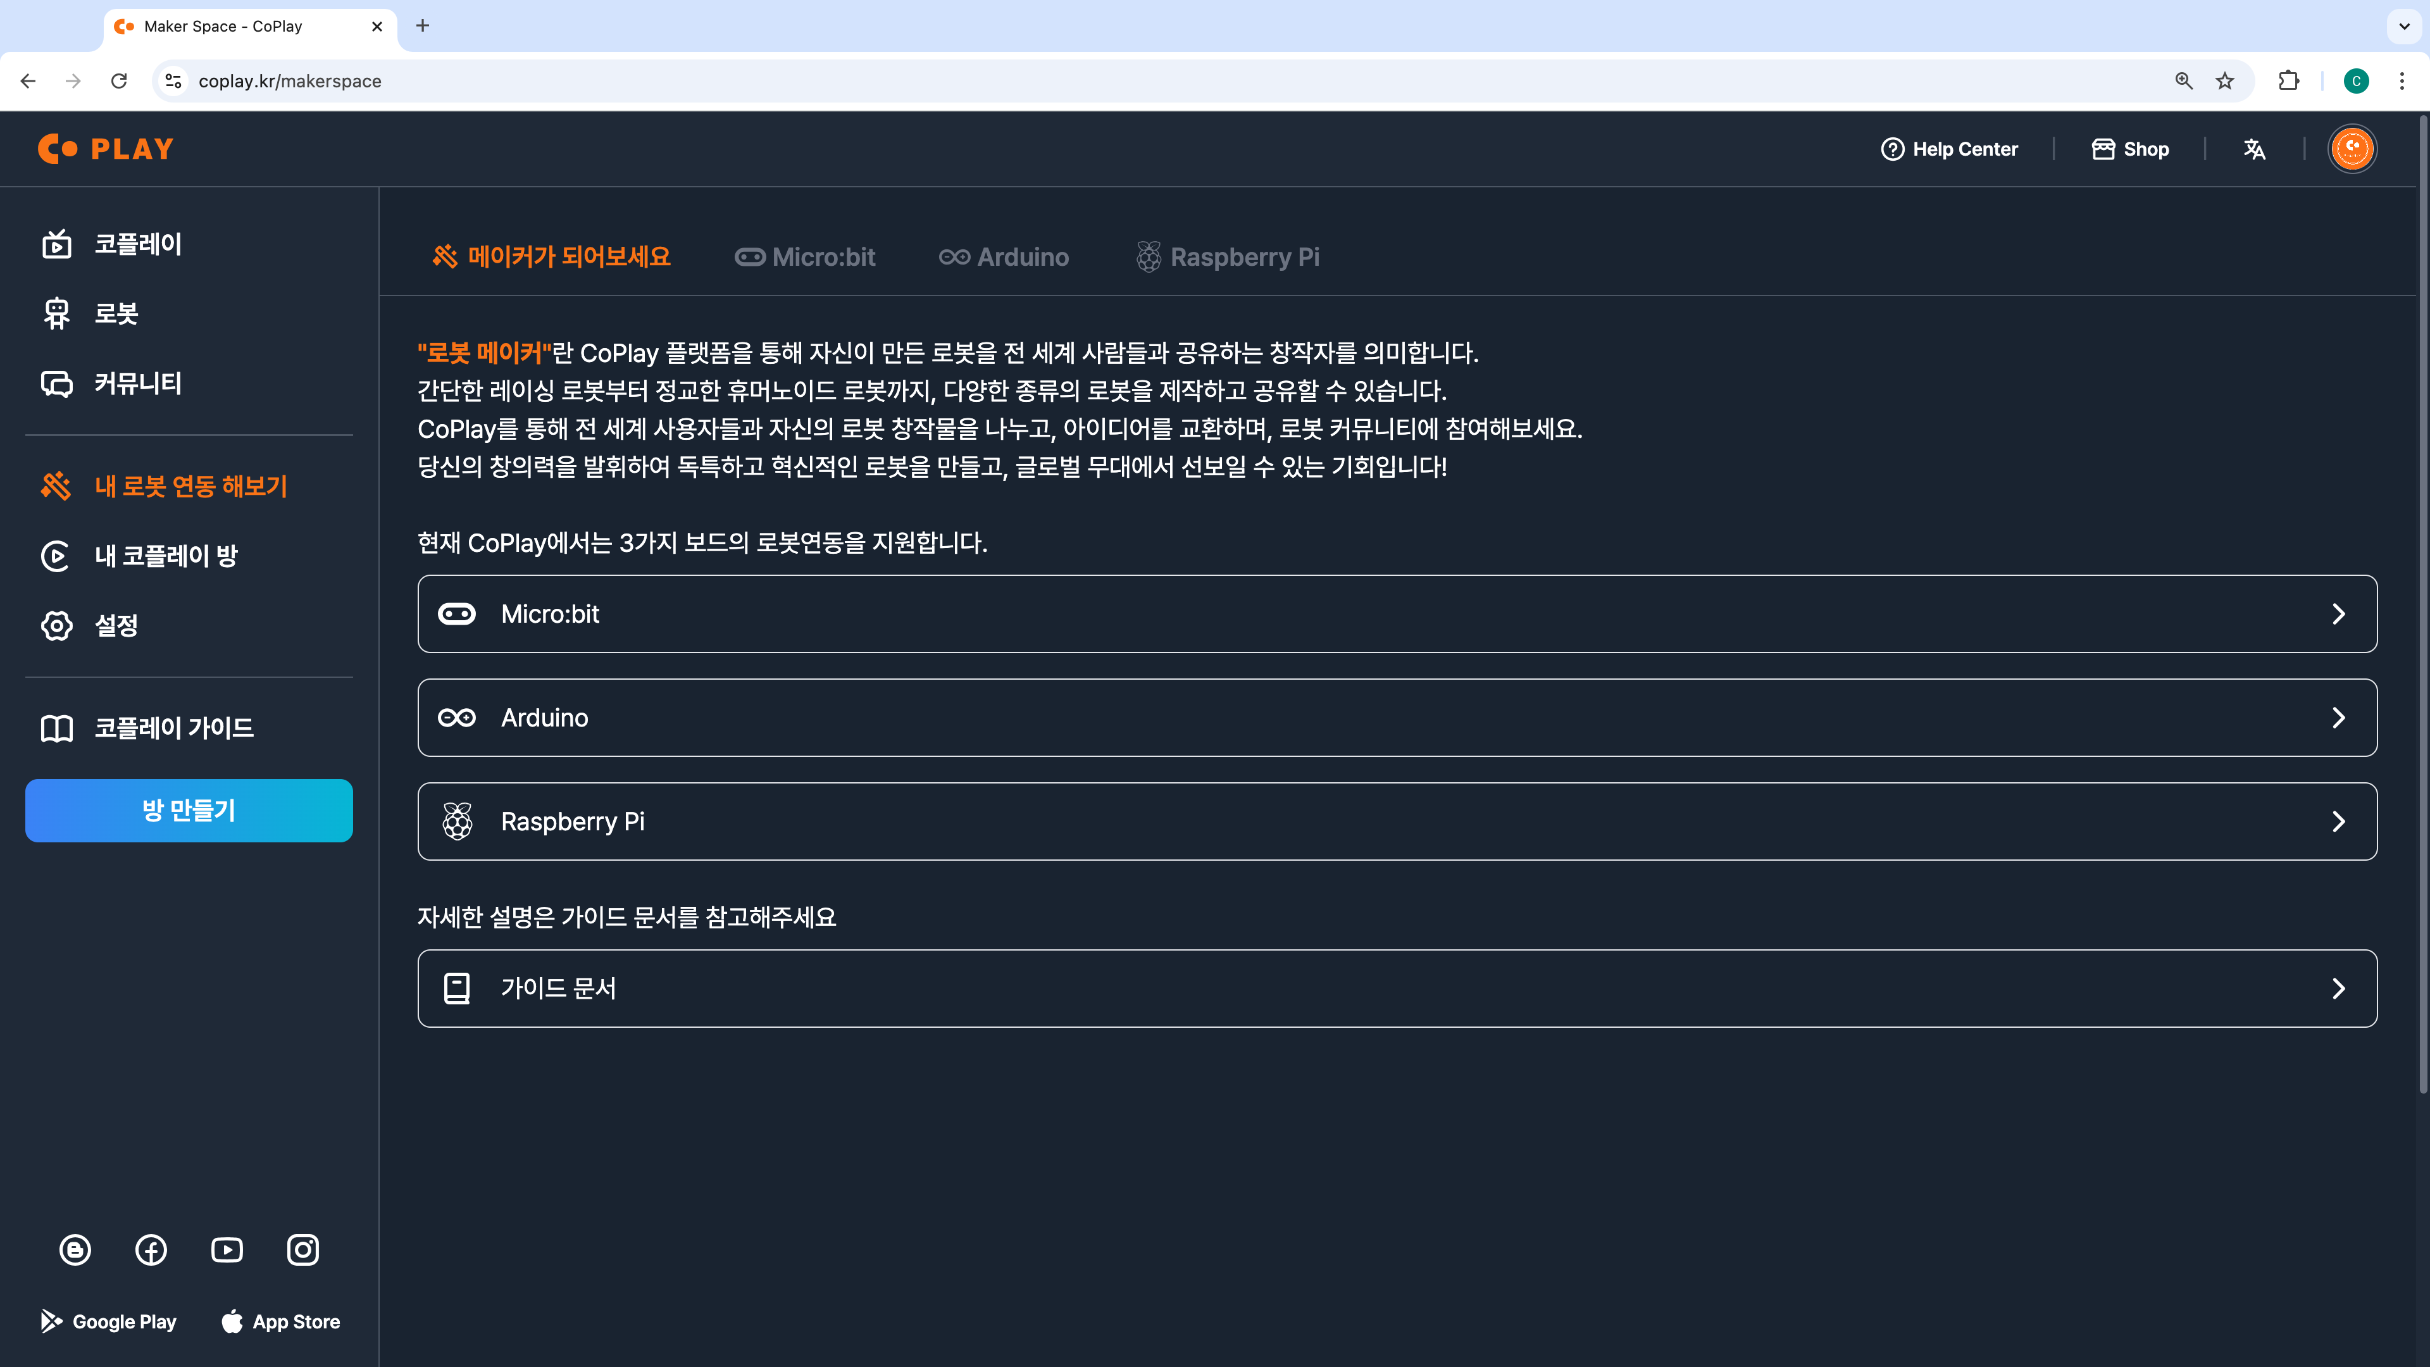This screenshot has width=2430, height=1367.
Task: Click the chevron on Arduino row
Action: click(x=2338, y=718)
